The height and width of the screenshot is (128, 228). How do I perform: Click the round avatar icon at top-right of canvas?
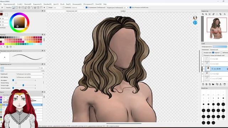tap(195, 18)
